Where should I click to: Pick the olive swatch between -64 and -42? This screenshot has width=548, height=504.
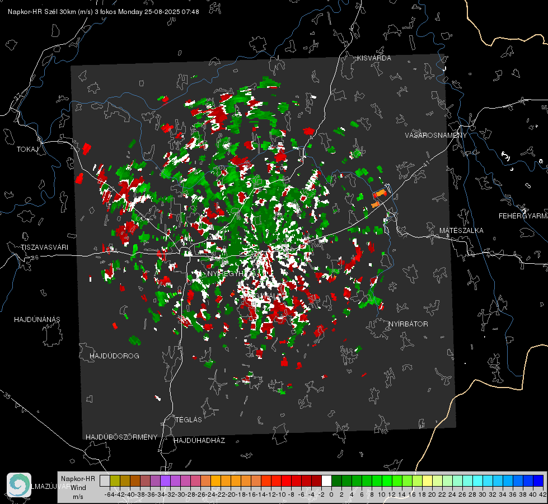pyautogui.click(x=115, y=481)
